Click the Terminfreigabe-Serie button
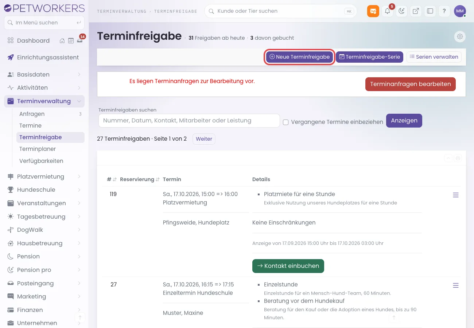 369,57
